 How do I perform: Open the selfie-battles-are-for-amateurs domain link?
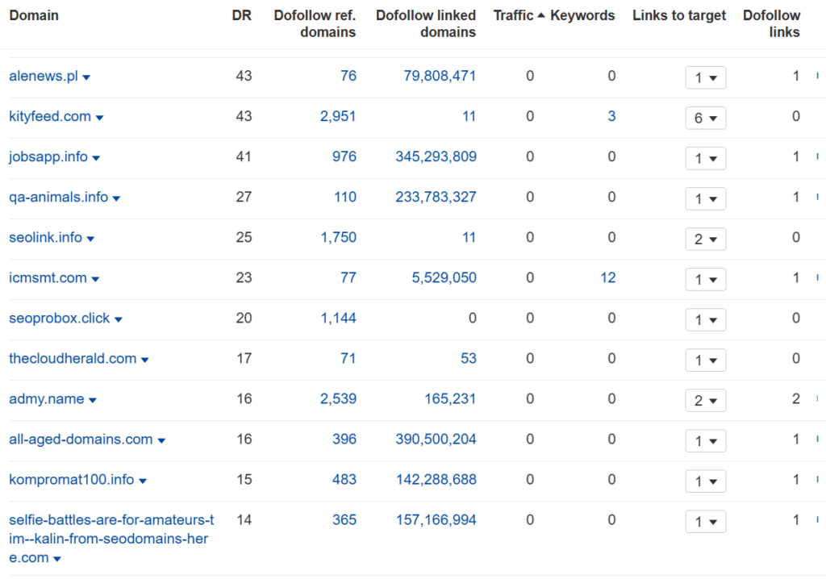click(111, 539)
